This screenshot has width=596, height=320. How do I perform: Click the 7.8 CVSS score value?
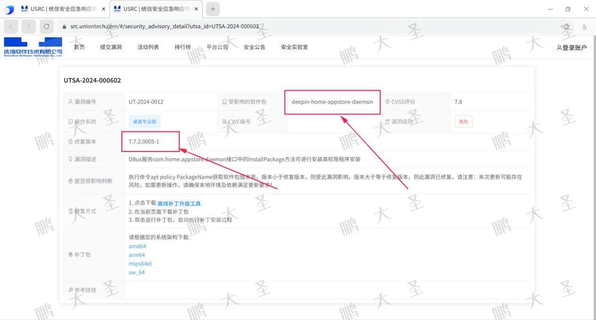458,102
